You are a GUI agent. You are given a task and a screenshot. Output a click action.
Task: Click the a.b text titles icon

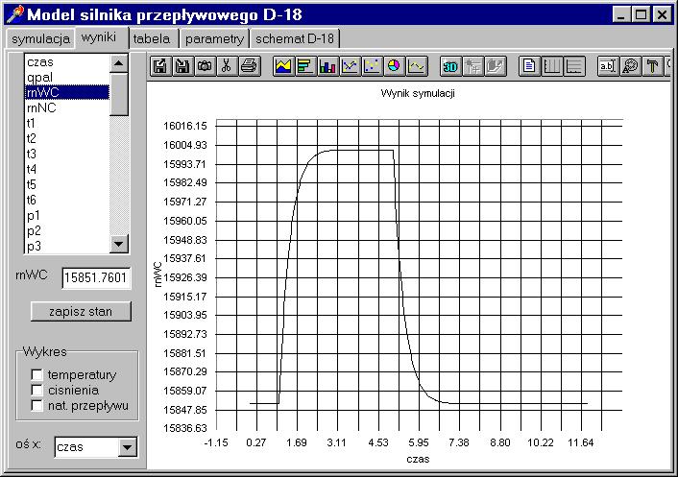pos(608,66)
